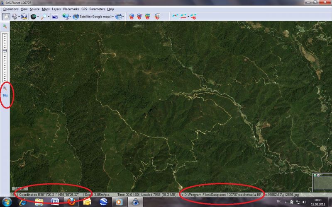Image resolution: width=332 pixels, height=207 pixels.
Task: Open the Parameters menu
Action: coord(97,9)
